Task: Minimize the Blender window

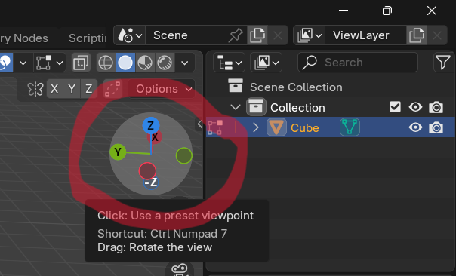Action: [344, 11]
